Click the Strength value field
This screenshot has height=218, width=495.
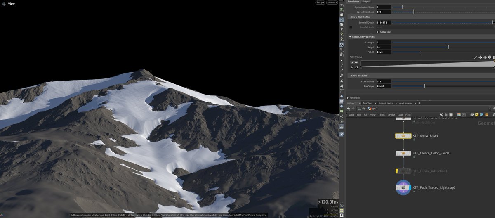click(x=383, y=43)
